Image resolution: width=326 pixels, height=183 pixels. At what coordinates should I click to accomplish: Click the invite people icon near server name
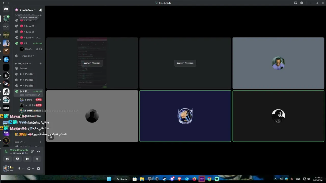tap(41, 10)
